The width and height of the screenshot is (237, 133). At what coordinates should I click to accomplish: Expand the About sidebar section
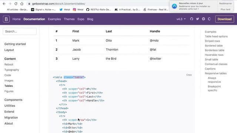pos(9,123)
